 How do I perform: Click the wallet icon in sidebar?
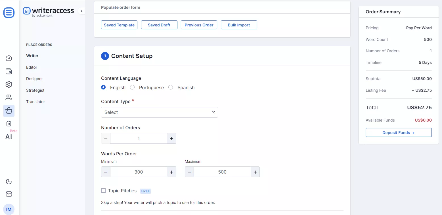[x=9, y=71]
